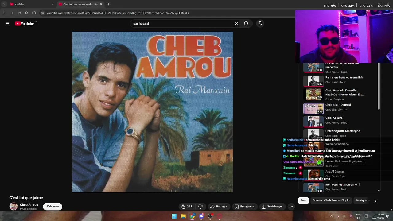Viewport: 393px width, 221px height.
Task: Open a new browser tab
Action: [x=108, y=4]
